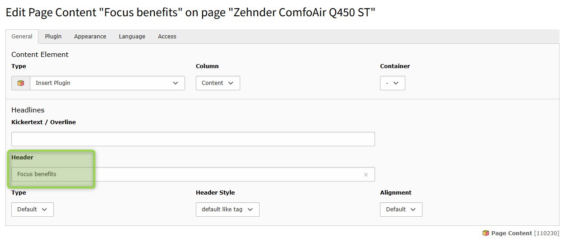Open the Appearance tab
Screen dimensions: 565x242
[90, 37]
